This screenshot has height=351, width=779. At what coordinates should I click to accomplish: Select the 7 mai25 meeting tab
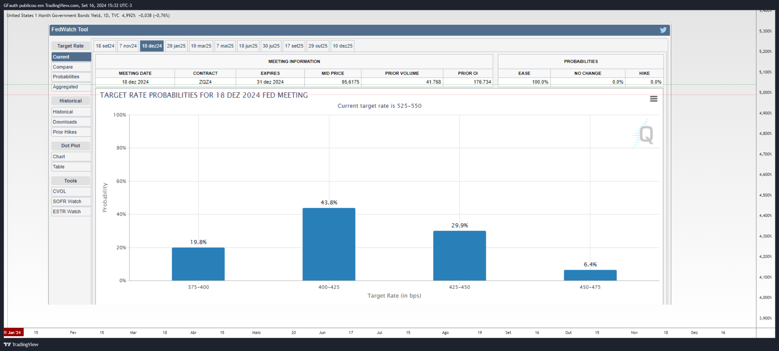[225, 46]
